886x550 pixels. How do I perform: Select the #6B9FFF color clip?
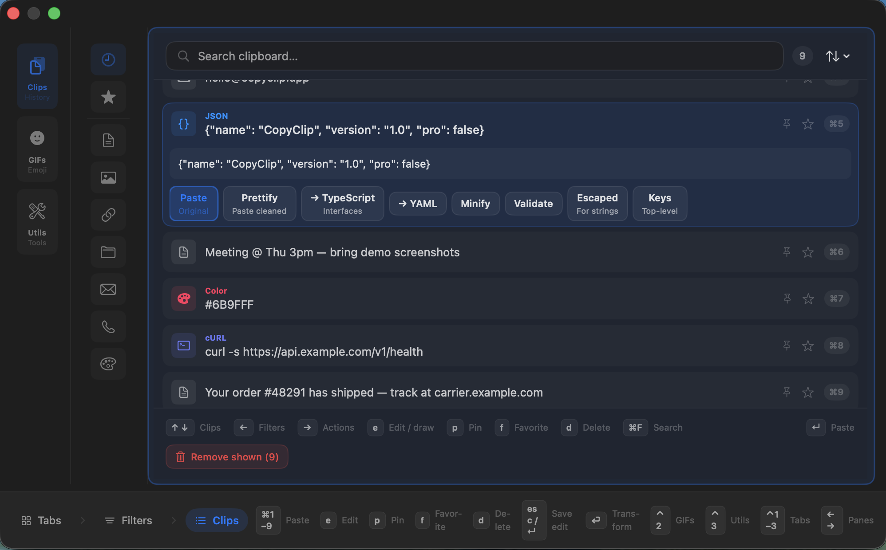510,299
